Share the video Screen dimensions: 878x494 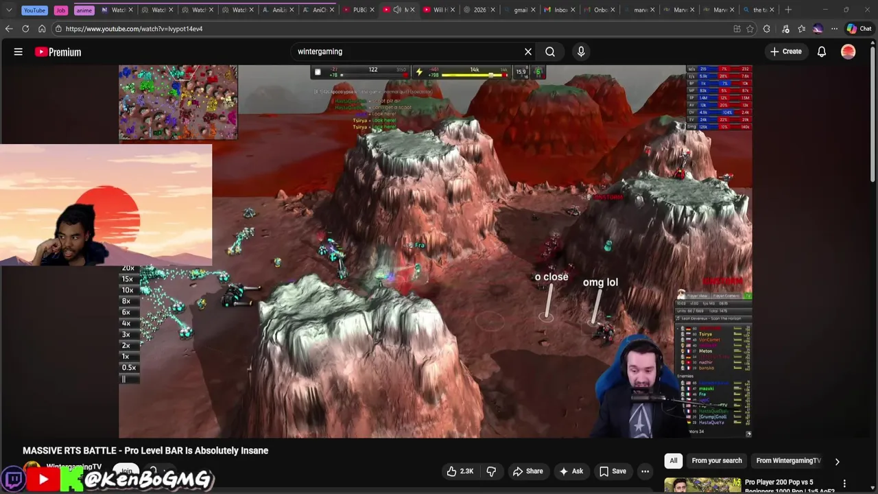coord(528,471)
